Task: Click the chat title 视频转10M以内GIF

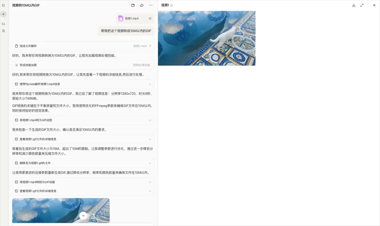Action: point(25,5)
